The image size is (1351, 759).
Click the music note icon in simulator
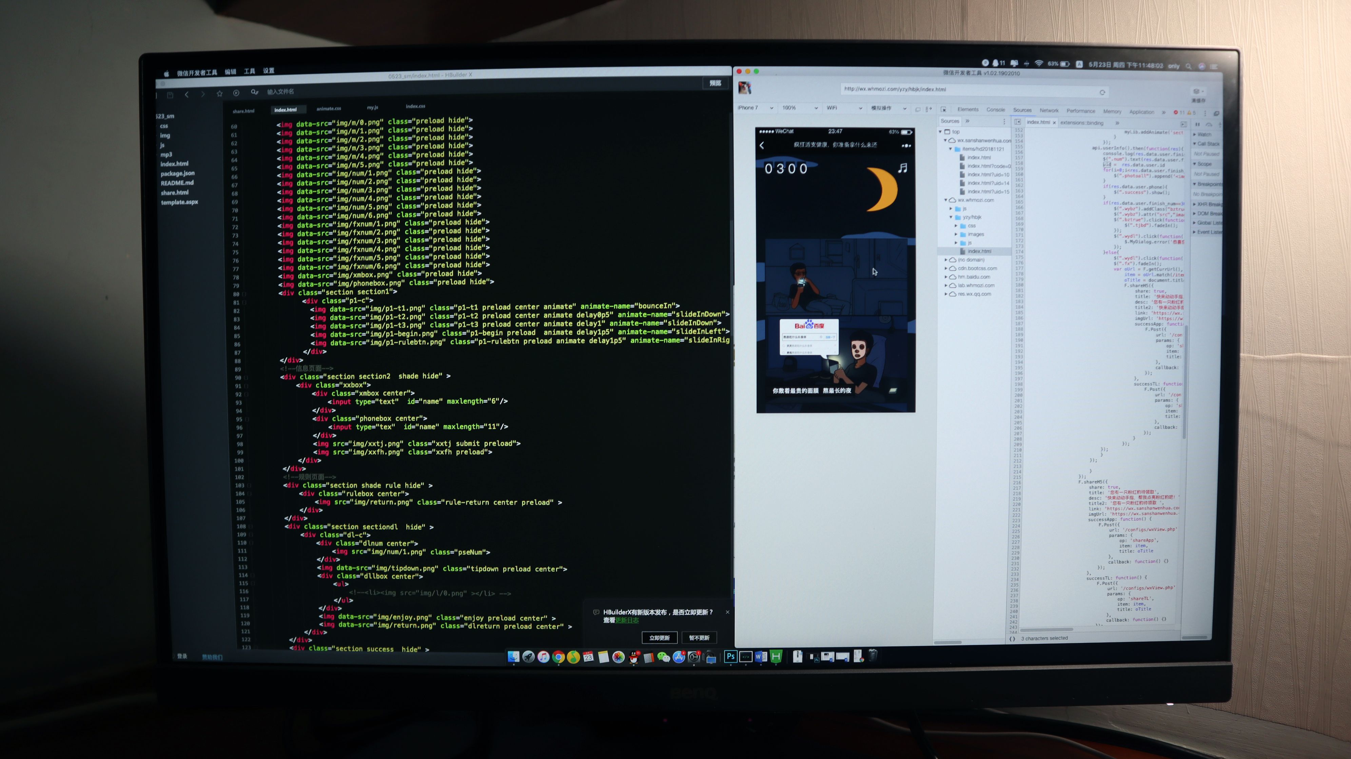pos(903,168)
